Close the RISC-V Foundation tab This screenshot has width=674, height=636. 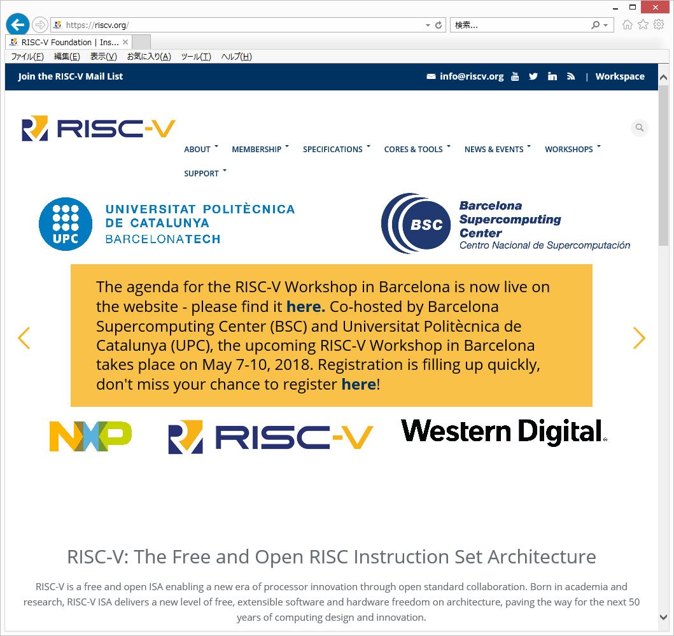click(x=125, y=42)
